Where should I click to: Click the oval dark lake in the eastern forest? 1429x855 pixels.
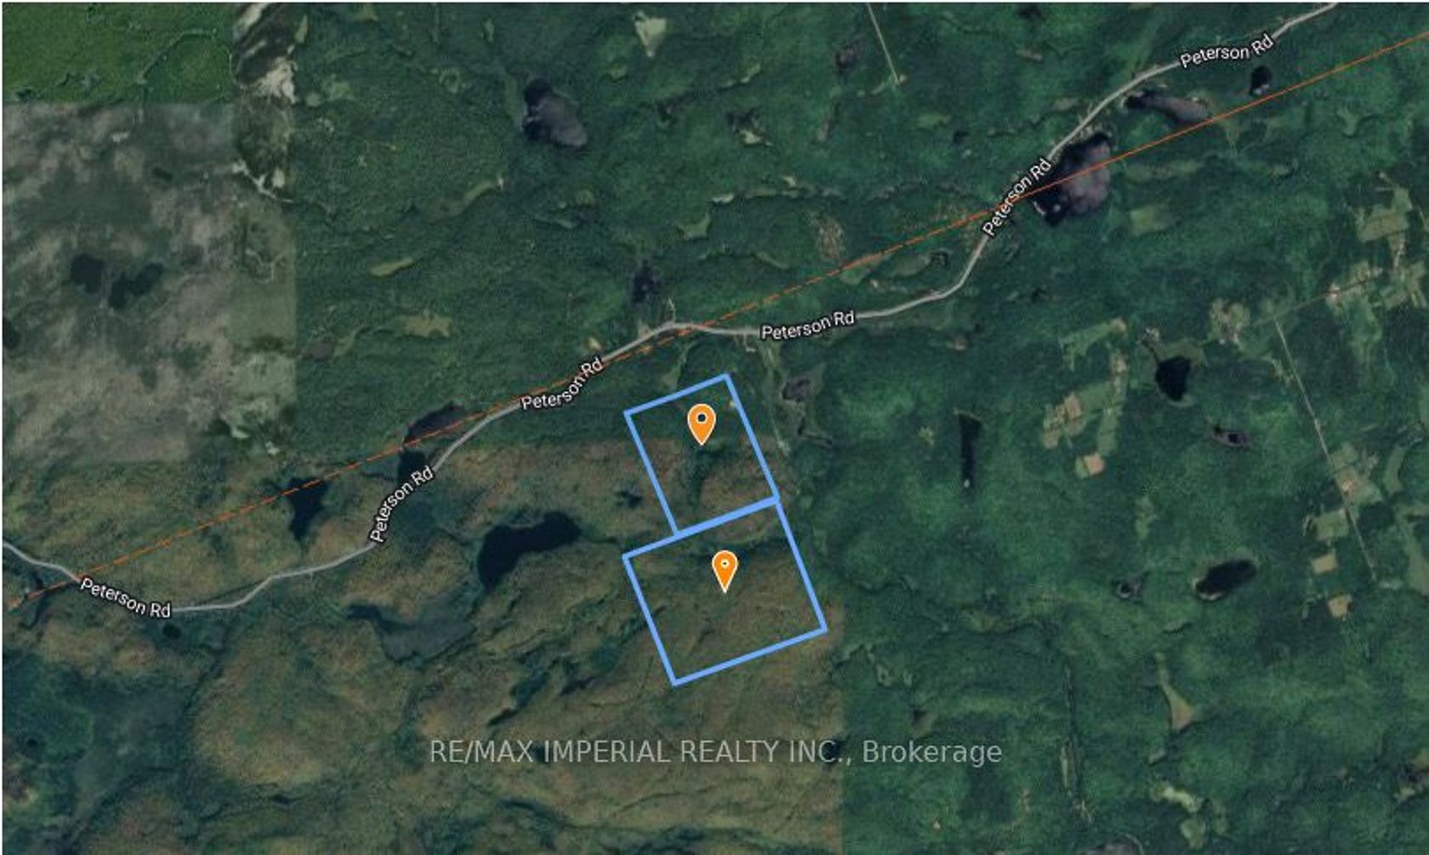click(x=1225, y=579)
